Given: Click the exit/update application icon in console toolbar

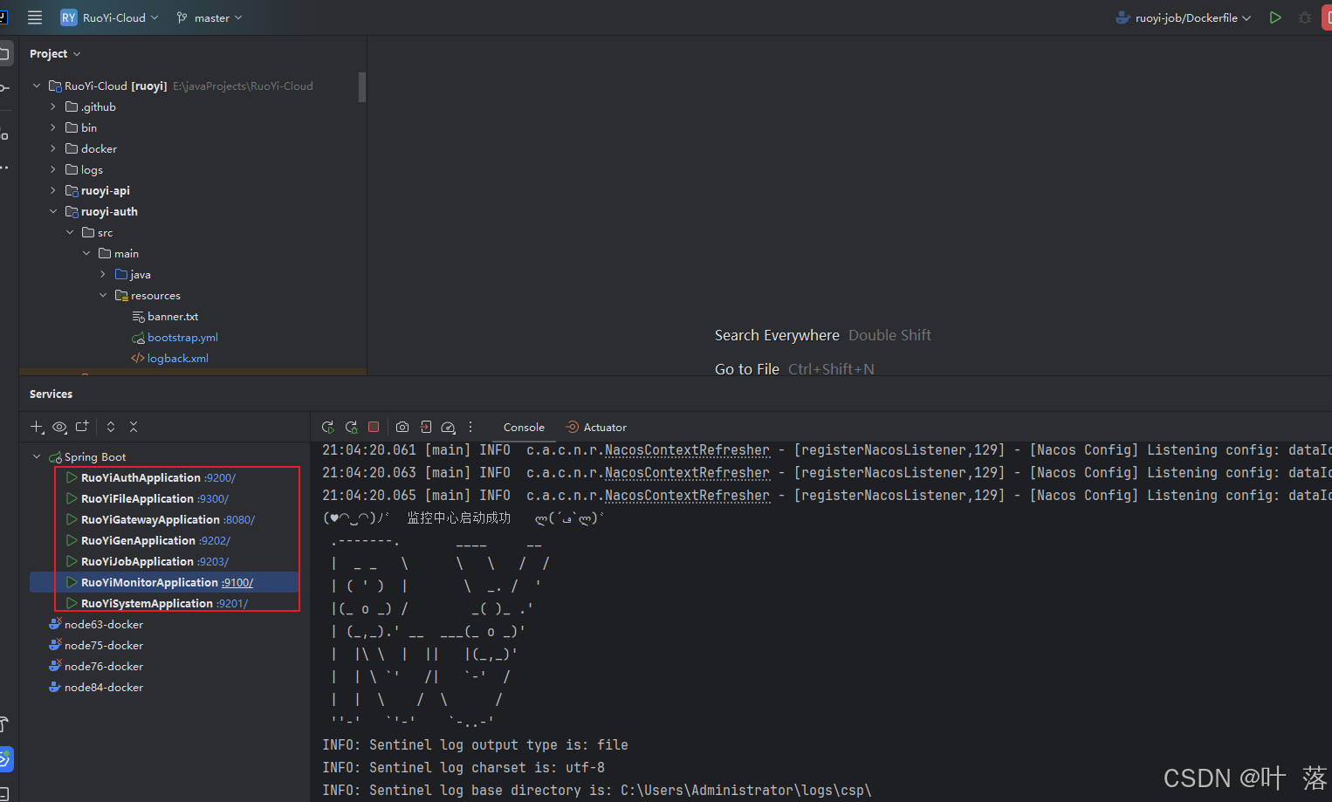Looking at the screenshot, I should [x=426, y=427].
